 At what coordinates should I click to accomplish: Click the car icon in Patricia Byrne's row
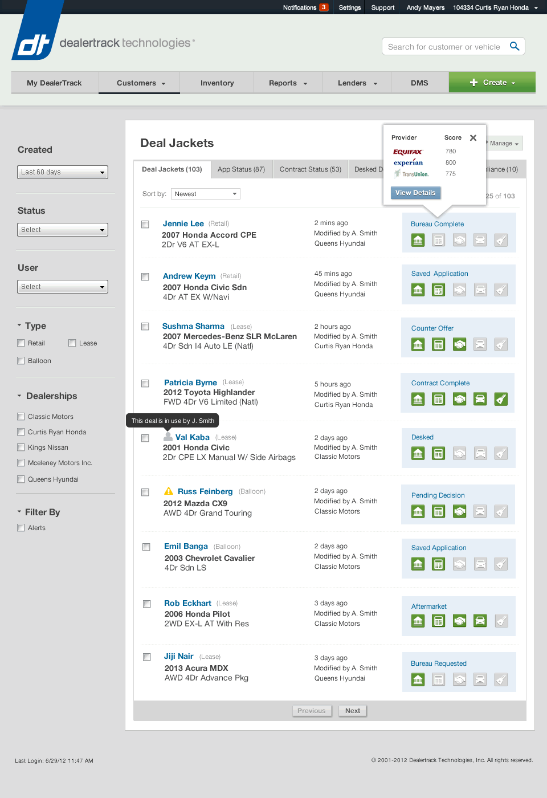tap(480, 399)
